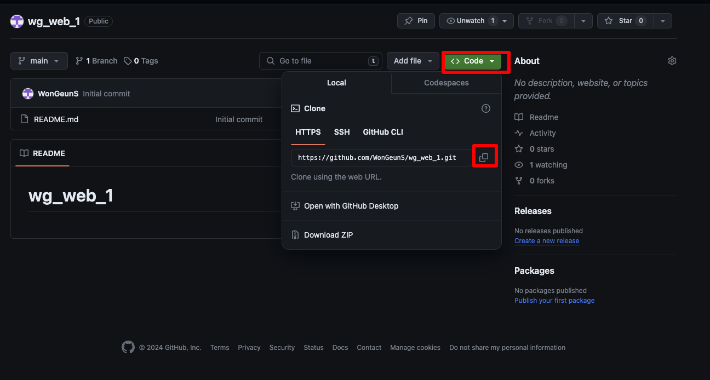Expand the Fork options dropdown arrow
710x380 pixels.
click(x=583, y=21)
